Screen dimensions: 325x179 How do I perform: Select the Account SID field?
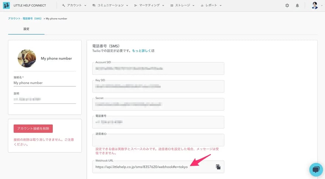point(158,69)
